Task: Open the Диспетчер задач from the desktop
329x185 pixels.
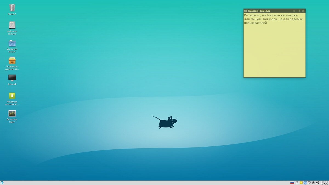Action: 12,114
